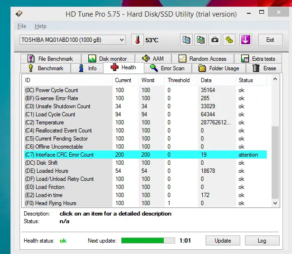Click the camera save screenshot icon
Screen dimensions: 292x254
click(215, 40)
